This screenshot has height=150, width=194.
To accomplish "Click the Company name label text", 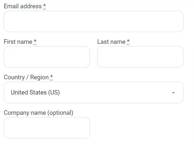I will click(x=25, y=113).
